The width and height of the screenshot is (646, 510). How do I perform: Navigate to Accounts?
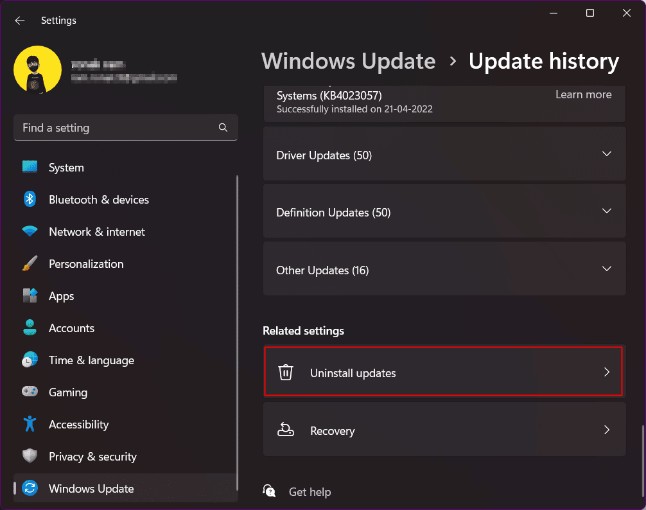point(126,328)
